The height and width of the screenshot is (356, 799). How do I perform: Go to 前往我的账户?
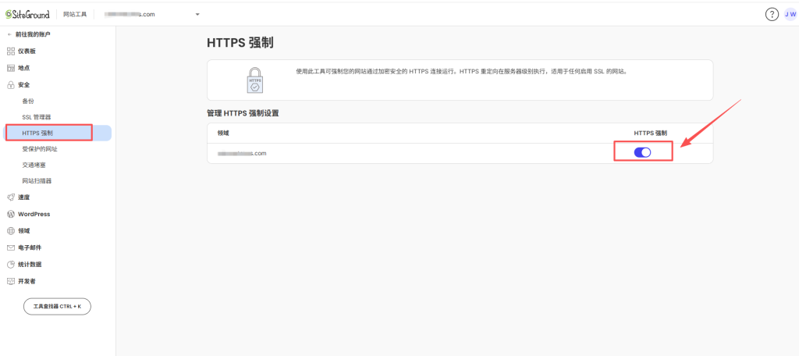pos(33,34)
